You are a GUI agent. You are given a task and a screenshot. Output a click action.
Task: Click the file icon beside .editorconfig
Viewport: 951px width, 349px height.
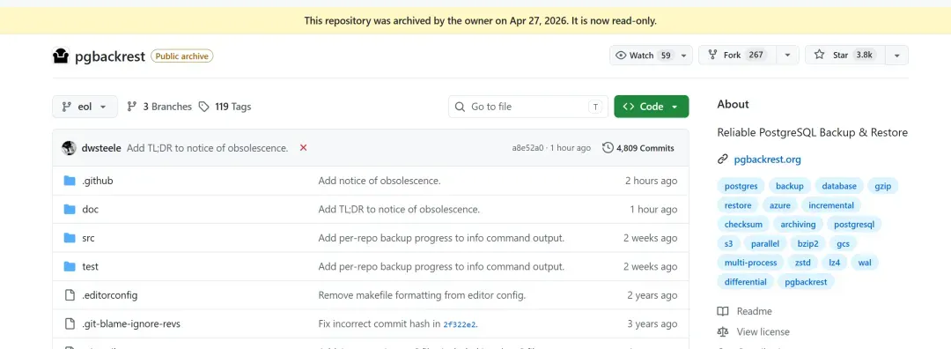click(70, 295)
